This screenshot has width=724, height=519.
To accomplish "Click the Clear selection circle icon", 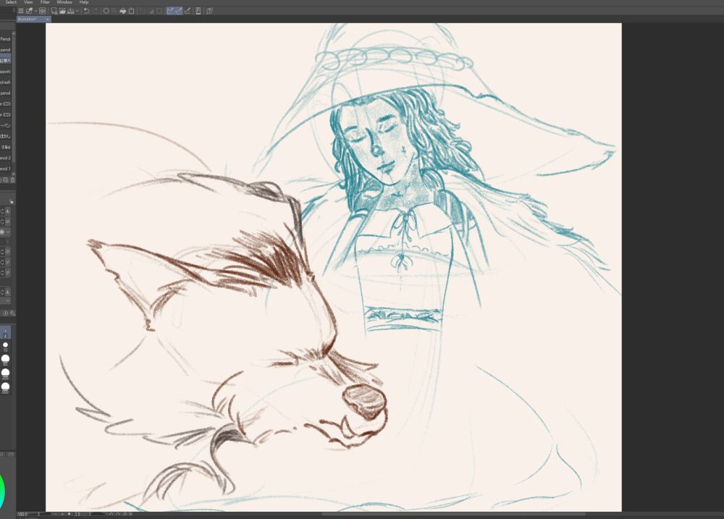I will pyautogui.click(x=106, y=11).
